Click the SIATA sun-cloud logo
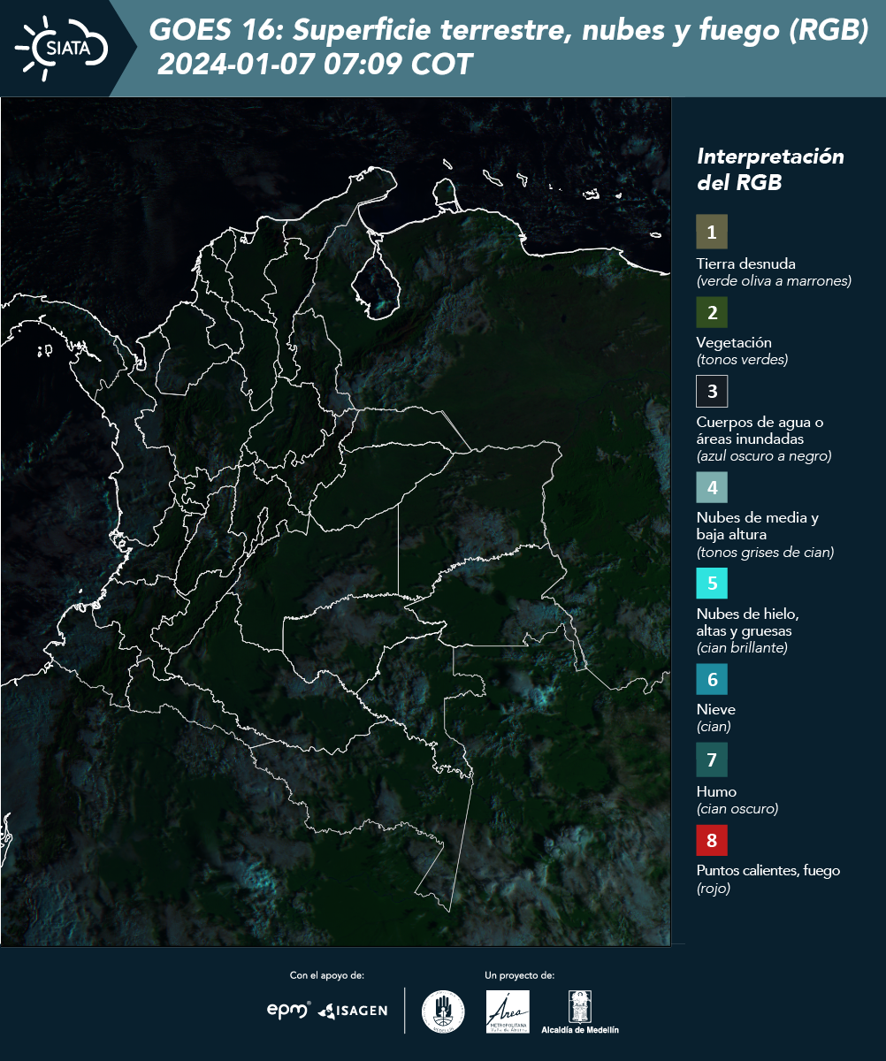 [63, 48]
